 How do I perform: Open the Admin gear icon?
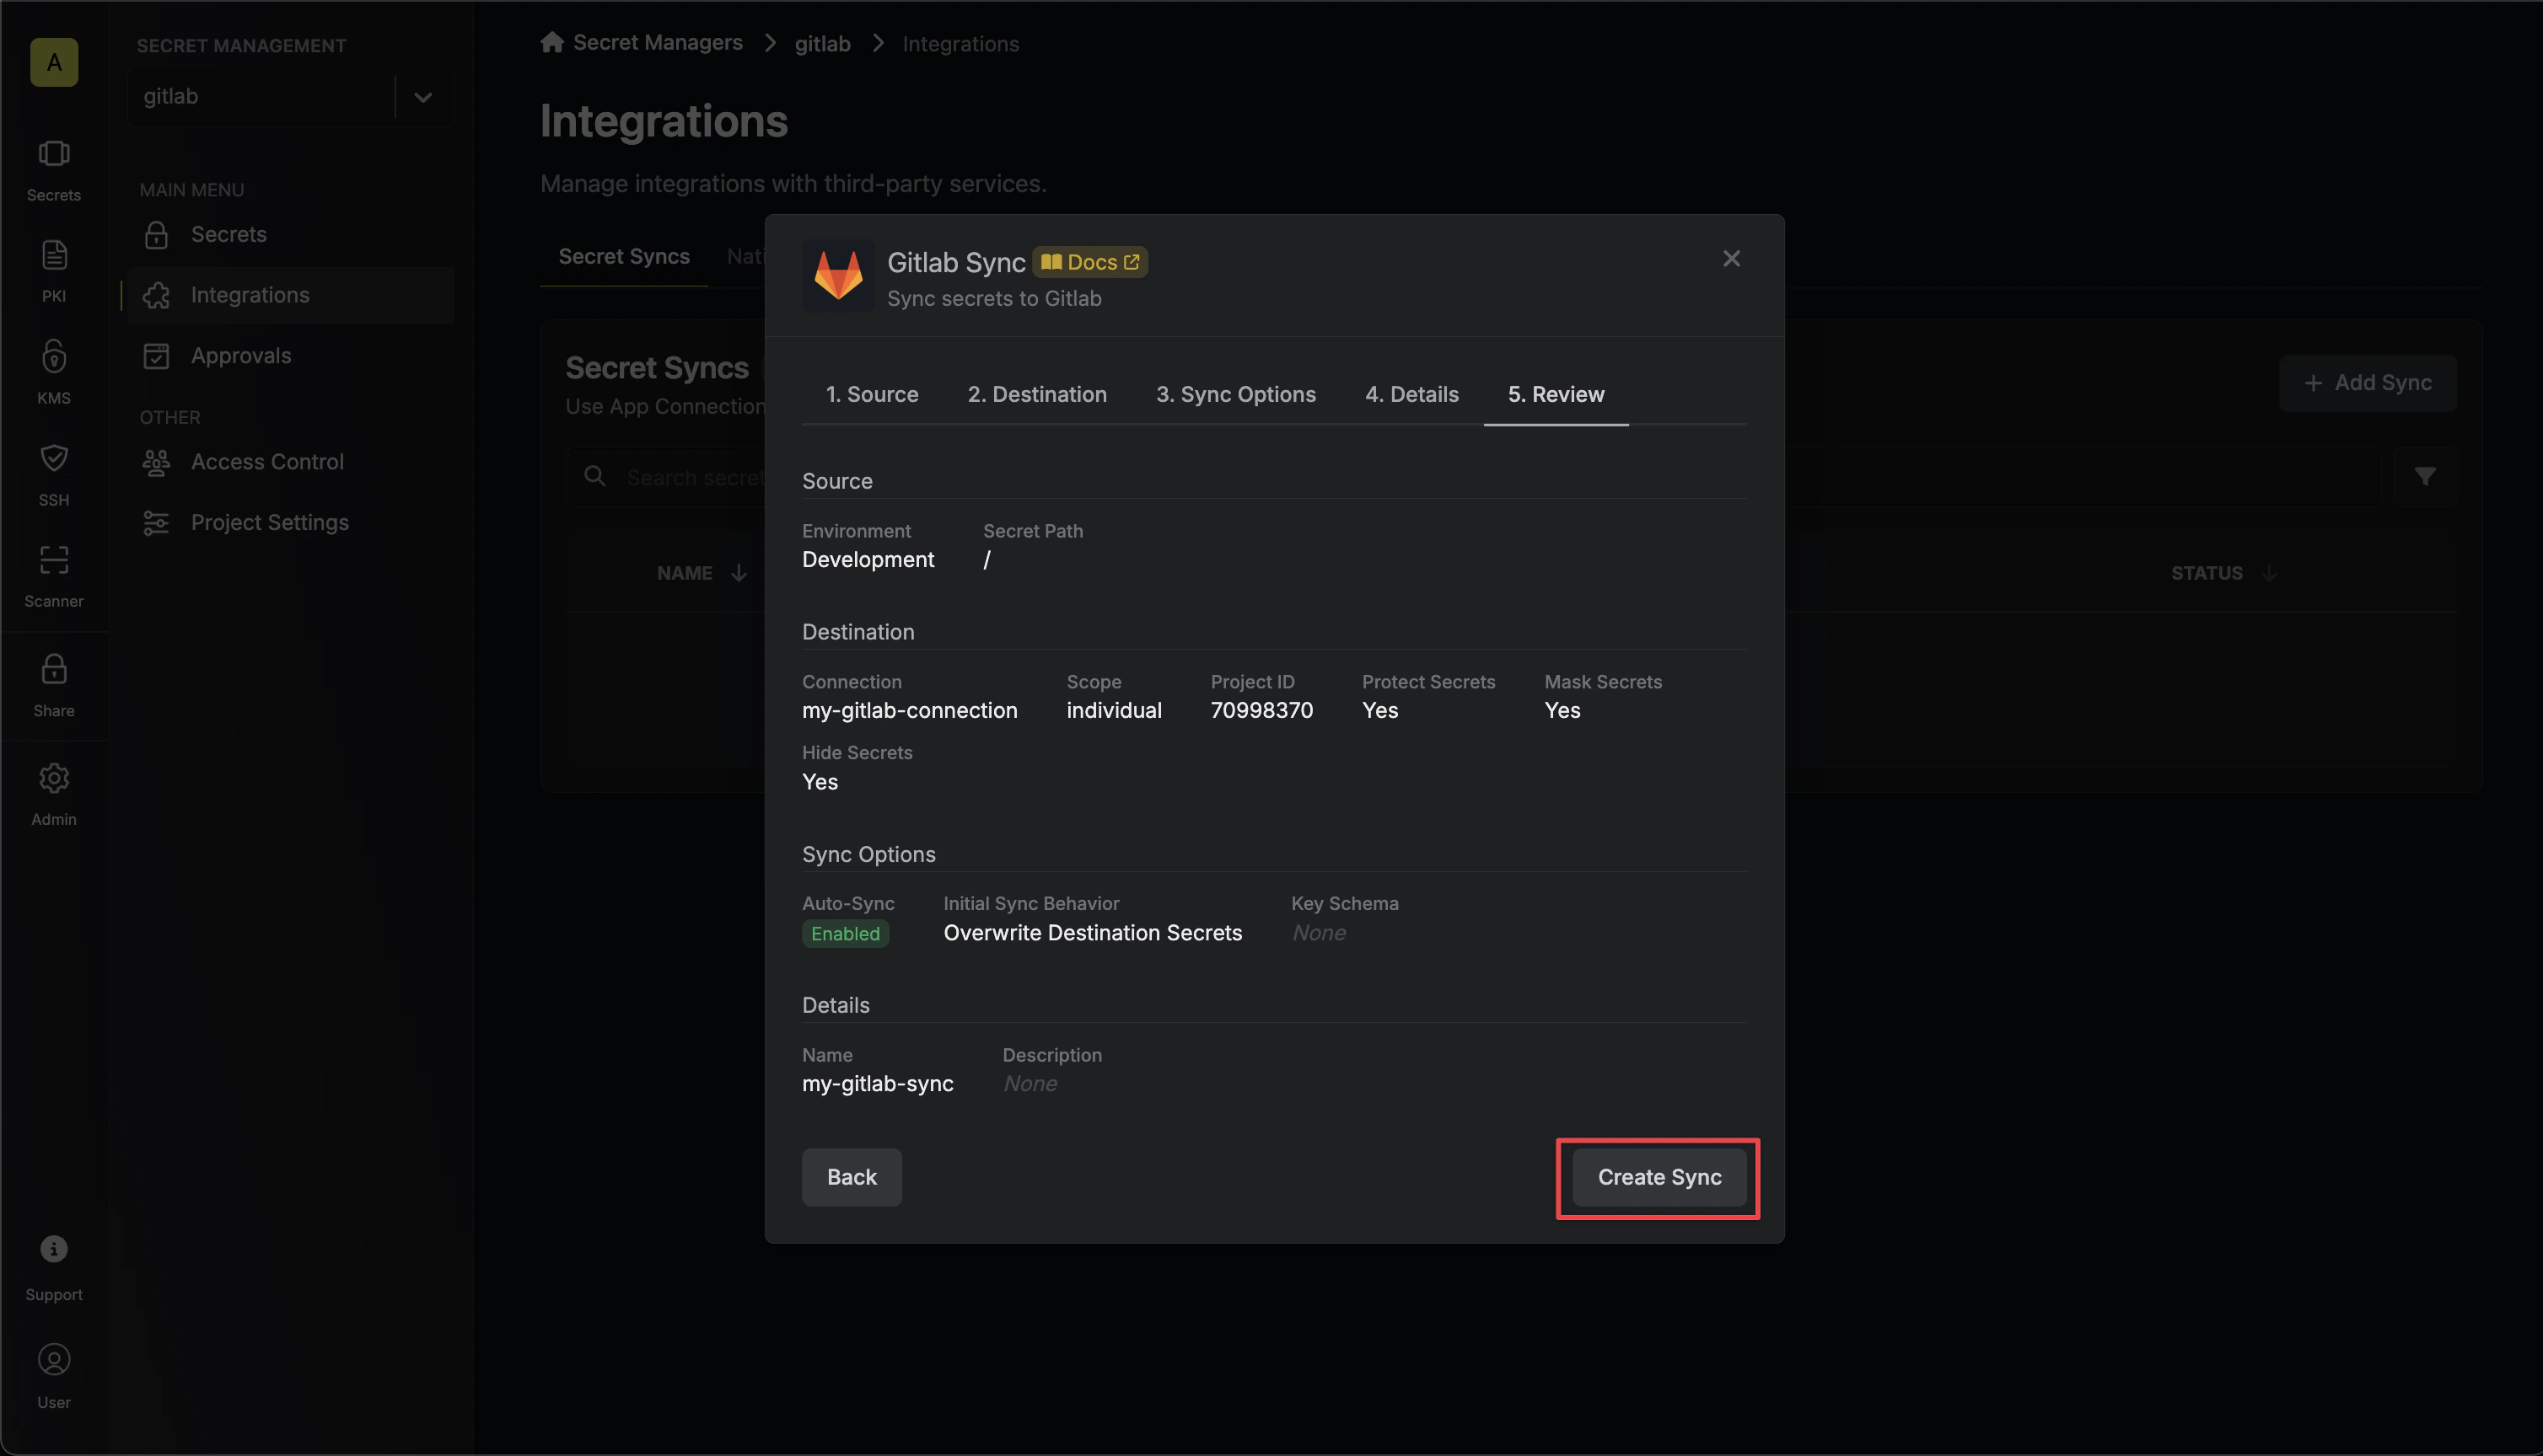54,778
